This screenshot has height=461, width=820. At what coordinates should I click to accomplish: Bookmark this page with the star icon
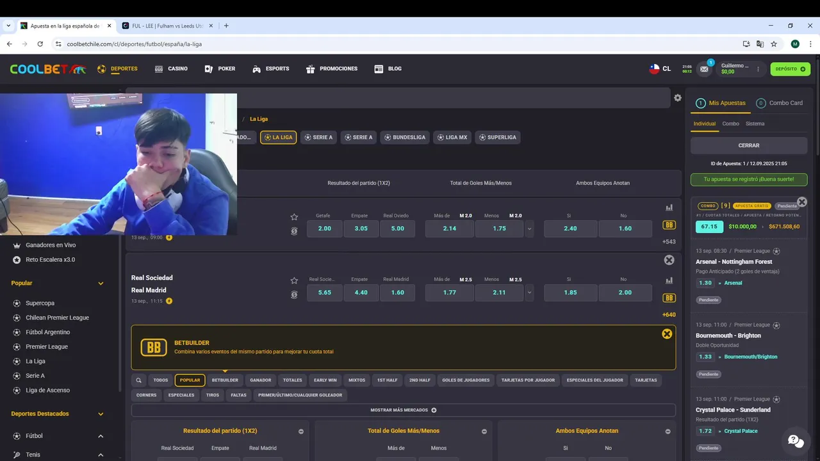coord(774,44)
